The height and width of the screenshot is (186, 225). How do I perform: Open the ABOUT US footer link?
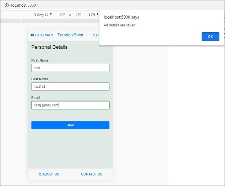coord(49,174)
